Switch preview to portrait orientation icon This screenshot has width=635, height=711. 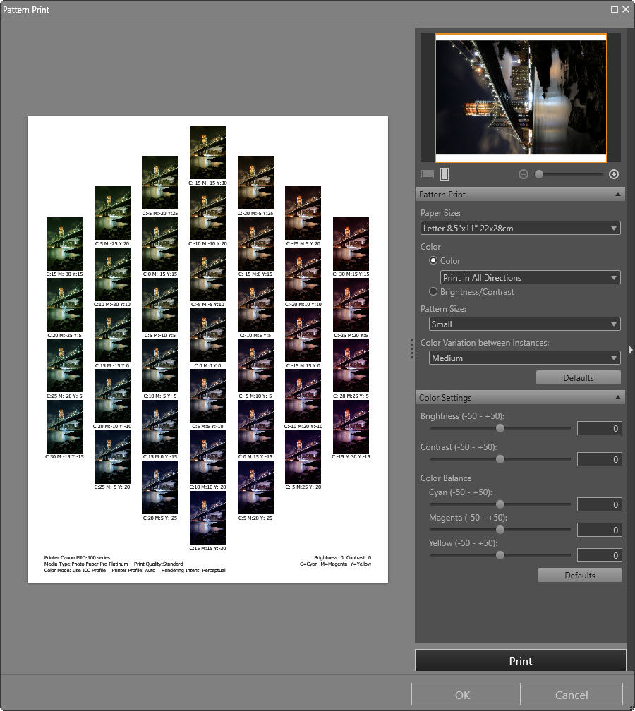click(x=445, y=174)
